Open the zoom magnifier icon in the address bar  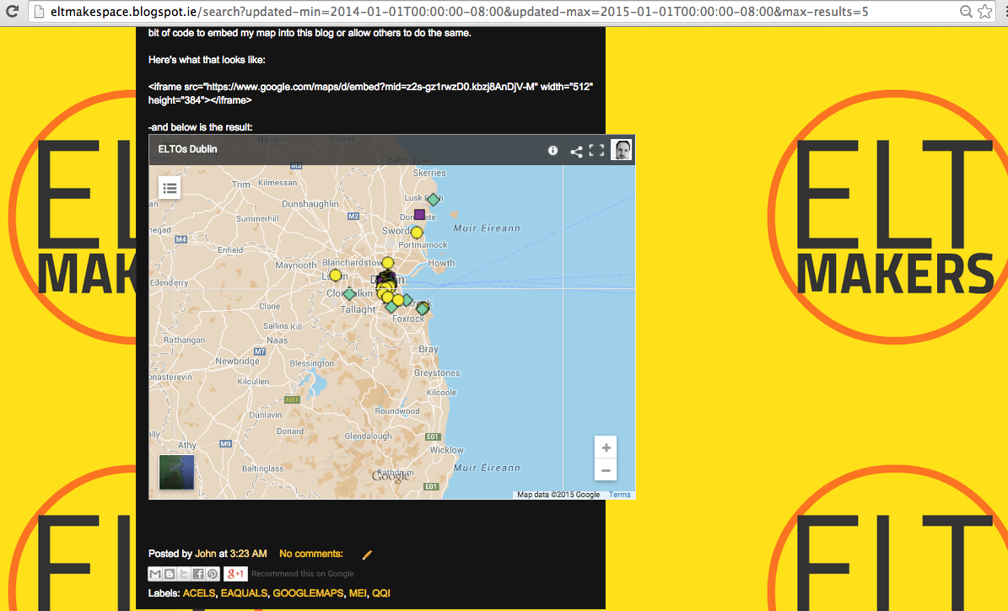966,11
